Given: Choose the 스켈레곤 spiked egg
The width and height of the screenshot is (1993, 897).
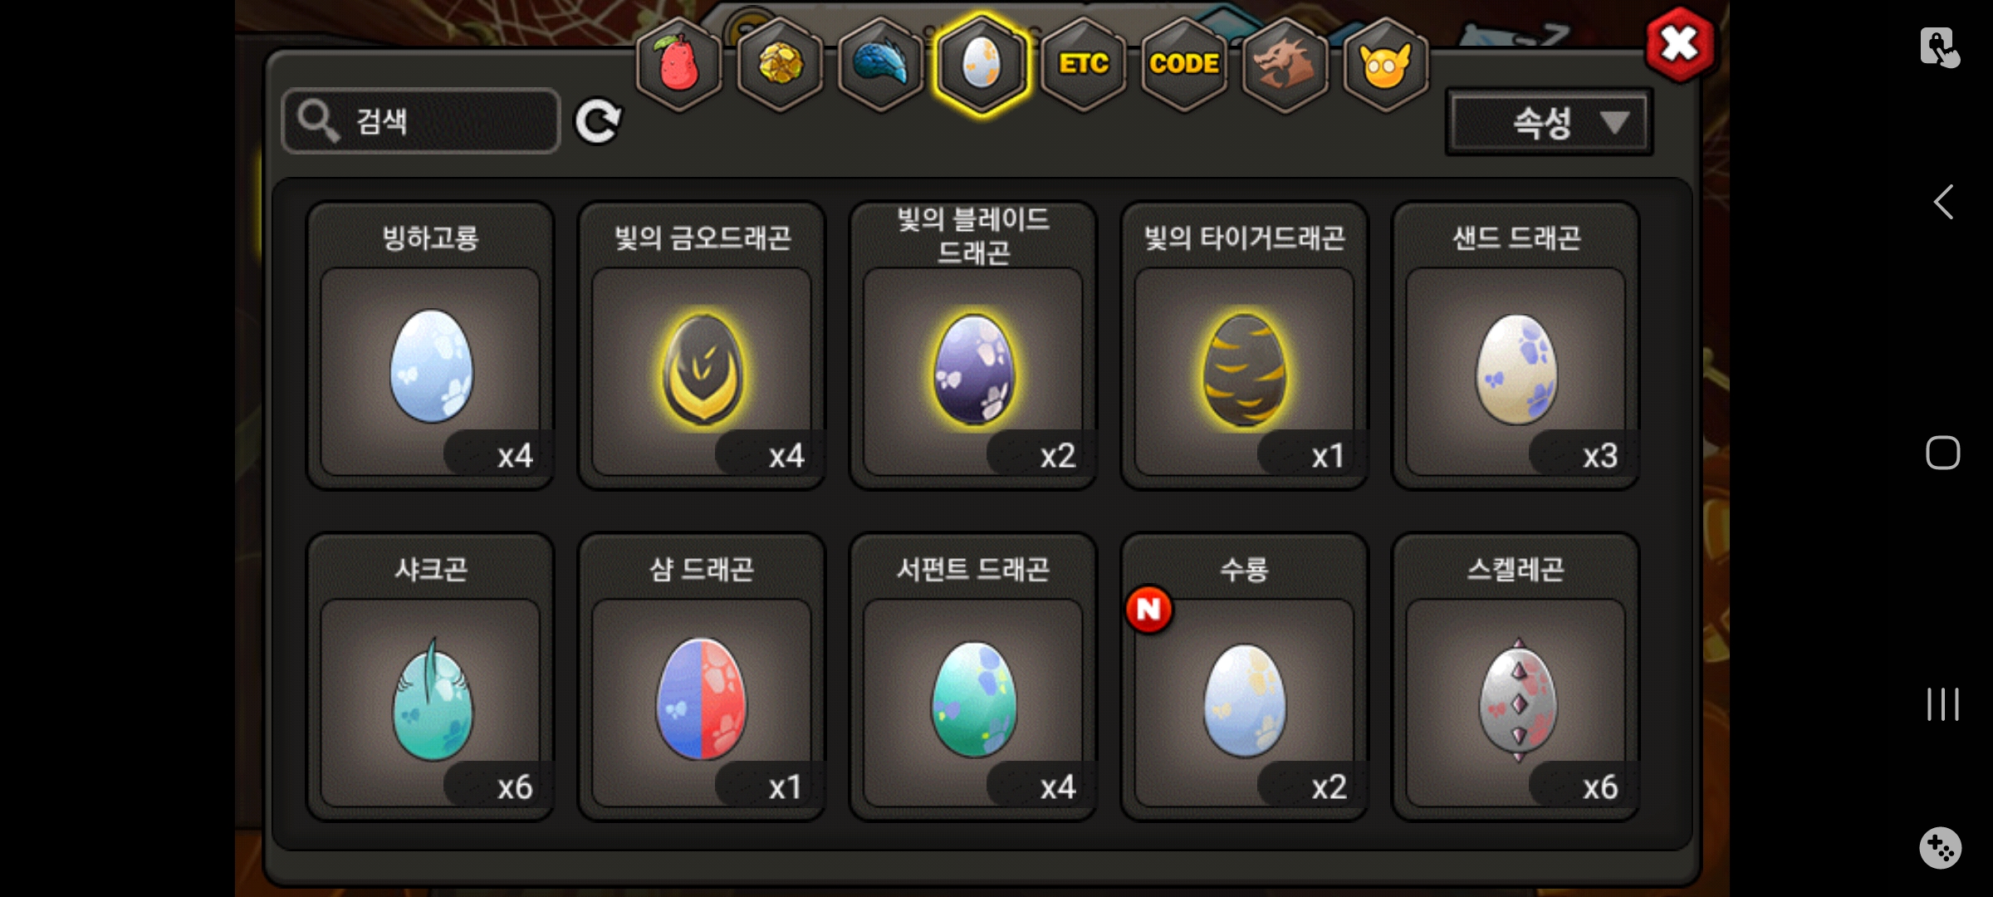Looking at the screenshot, I should coord(1516,677).
